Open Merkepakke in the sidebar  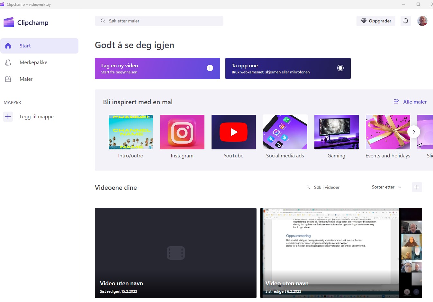point(33,63)
